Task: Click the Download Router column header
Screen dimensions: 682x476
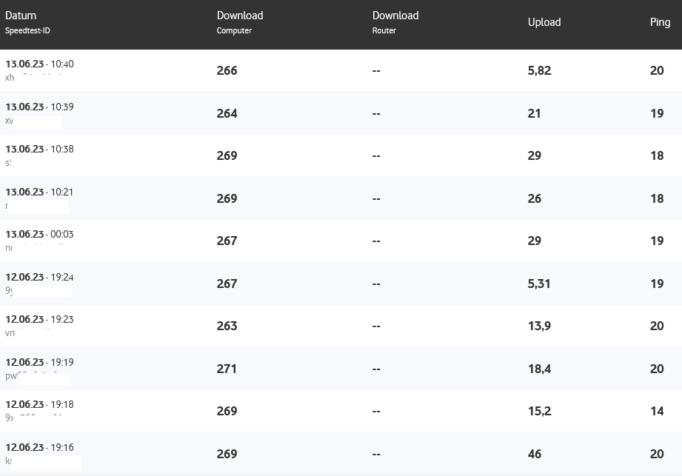Action: click(395, 16)
